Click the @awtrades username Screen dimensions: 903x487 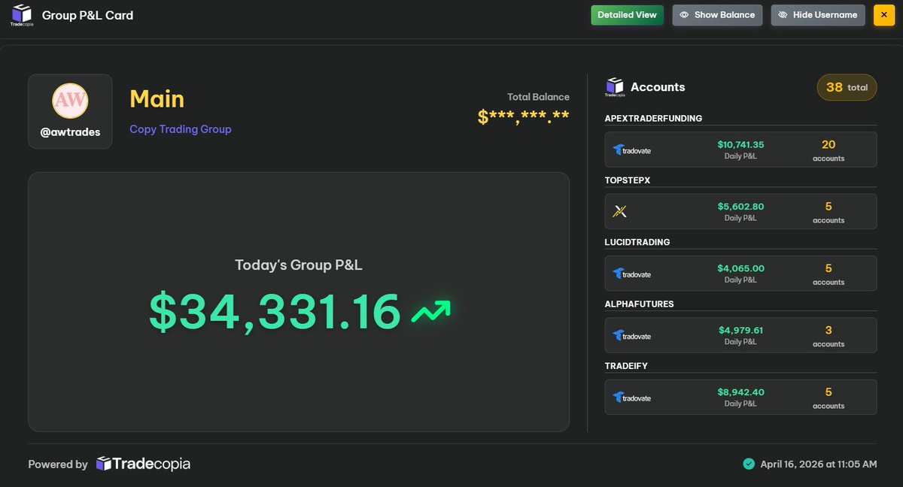coord(70,132)
